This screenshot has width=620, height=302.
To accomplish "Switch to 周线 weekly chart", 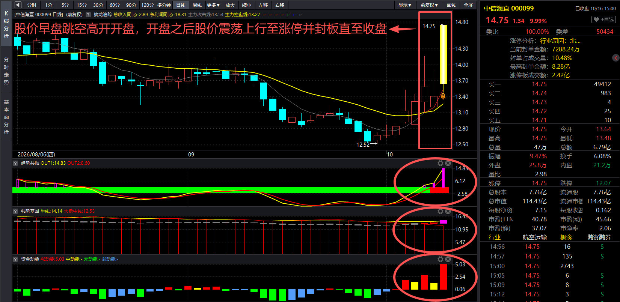I will tap(197, 5).
